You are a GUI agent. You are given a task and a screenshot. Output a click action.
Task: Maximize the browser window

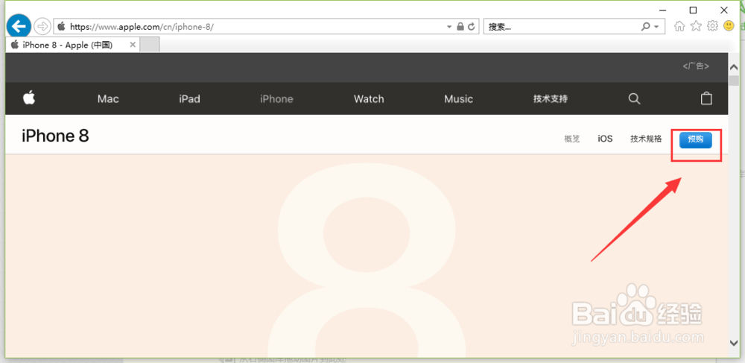click(693, 10)
